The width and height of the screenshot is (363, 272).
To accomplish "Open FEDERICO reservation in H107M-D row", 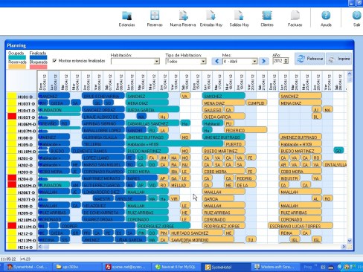I will [245, 130].
